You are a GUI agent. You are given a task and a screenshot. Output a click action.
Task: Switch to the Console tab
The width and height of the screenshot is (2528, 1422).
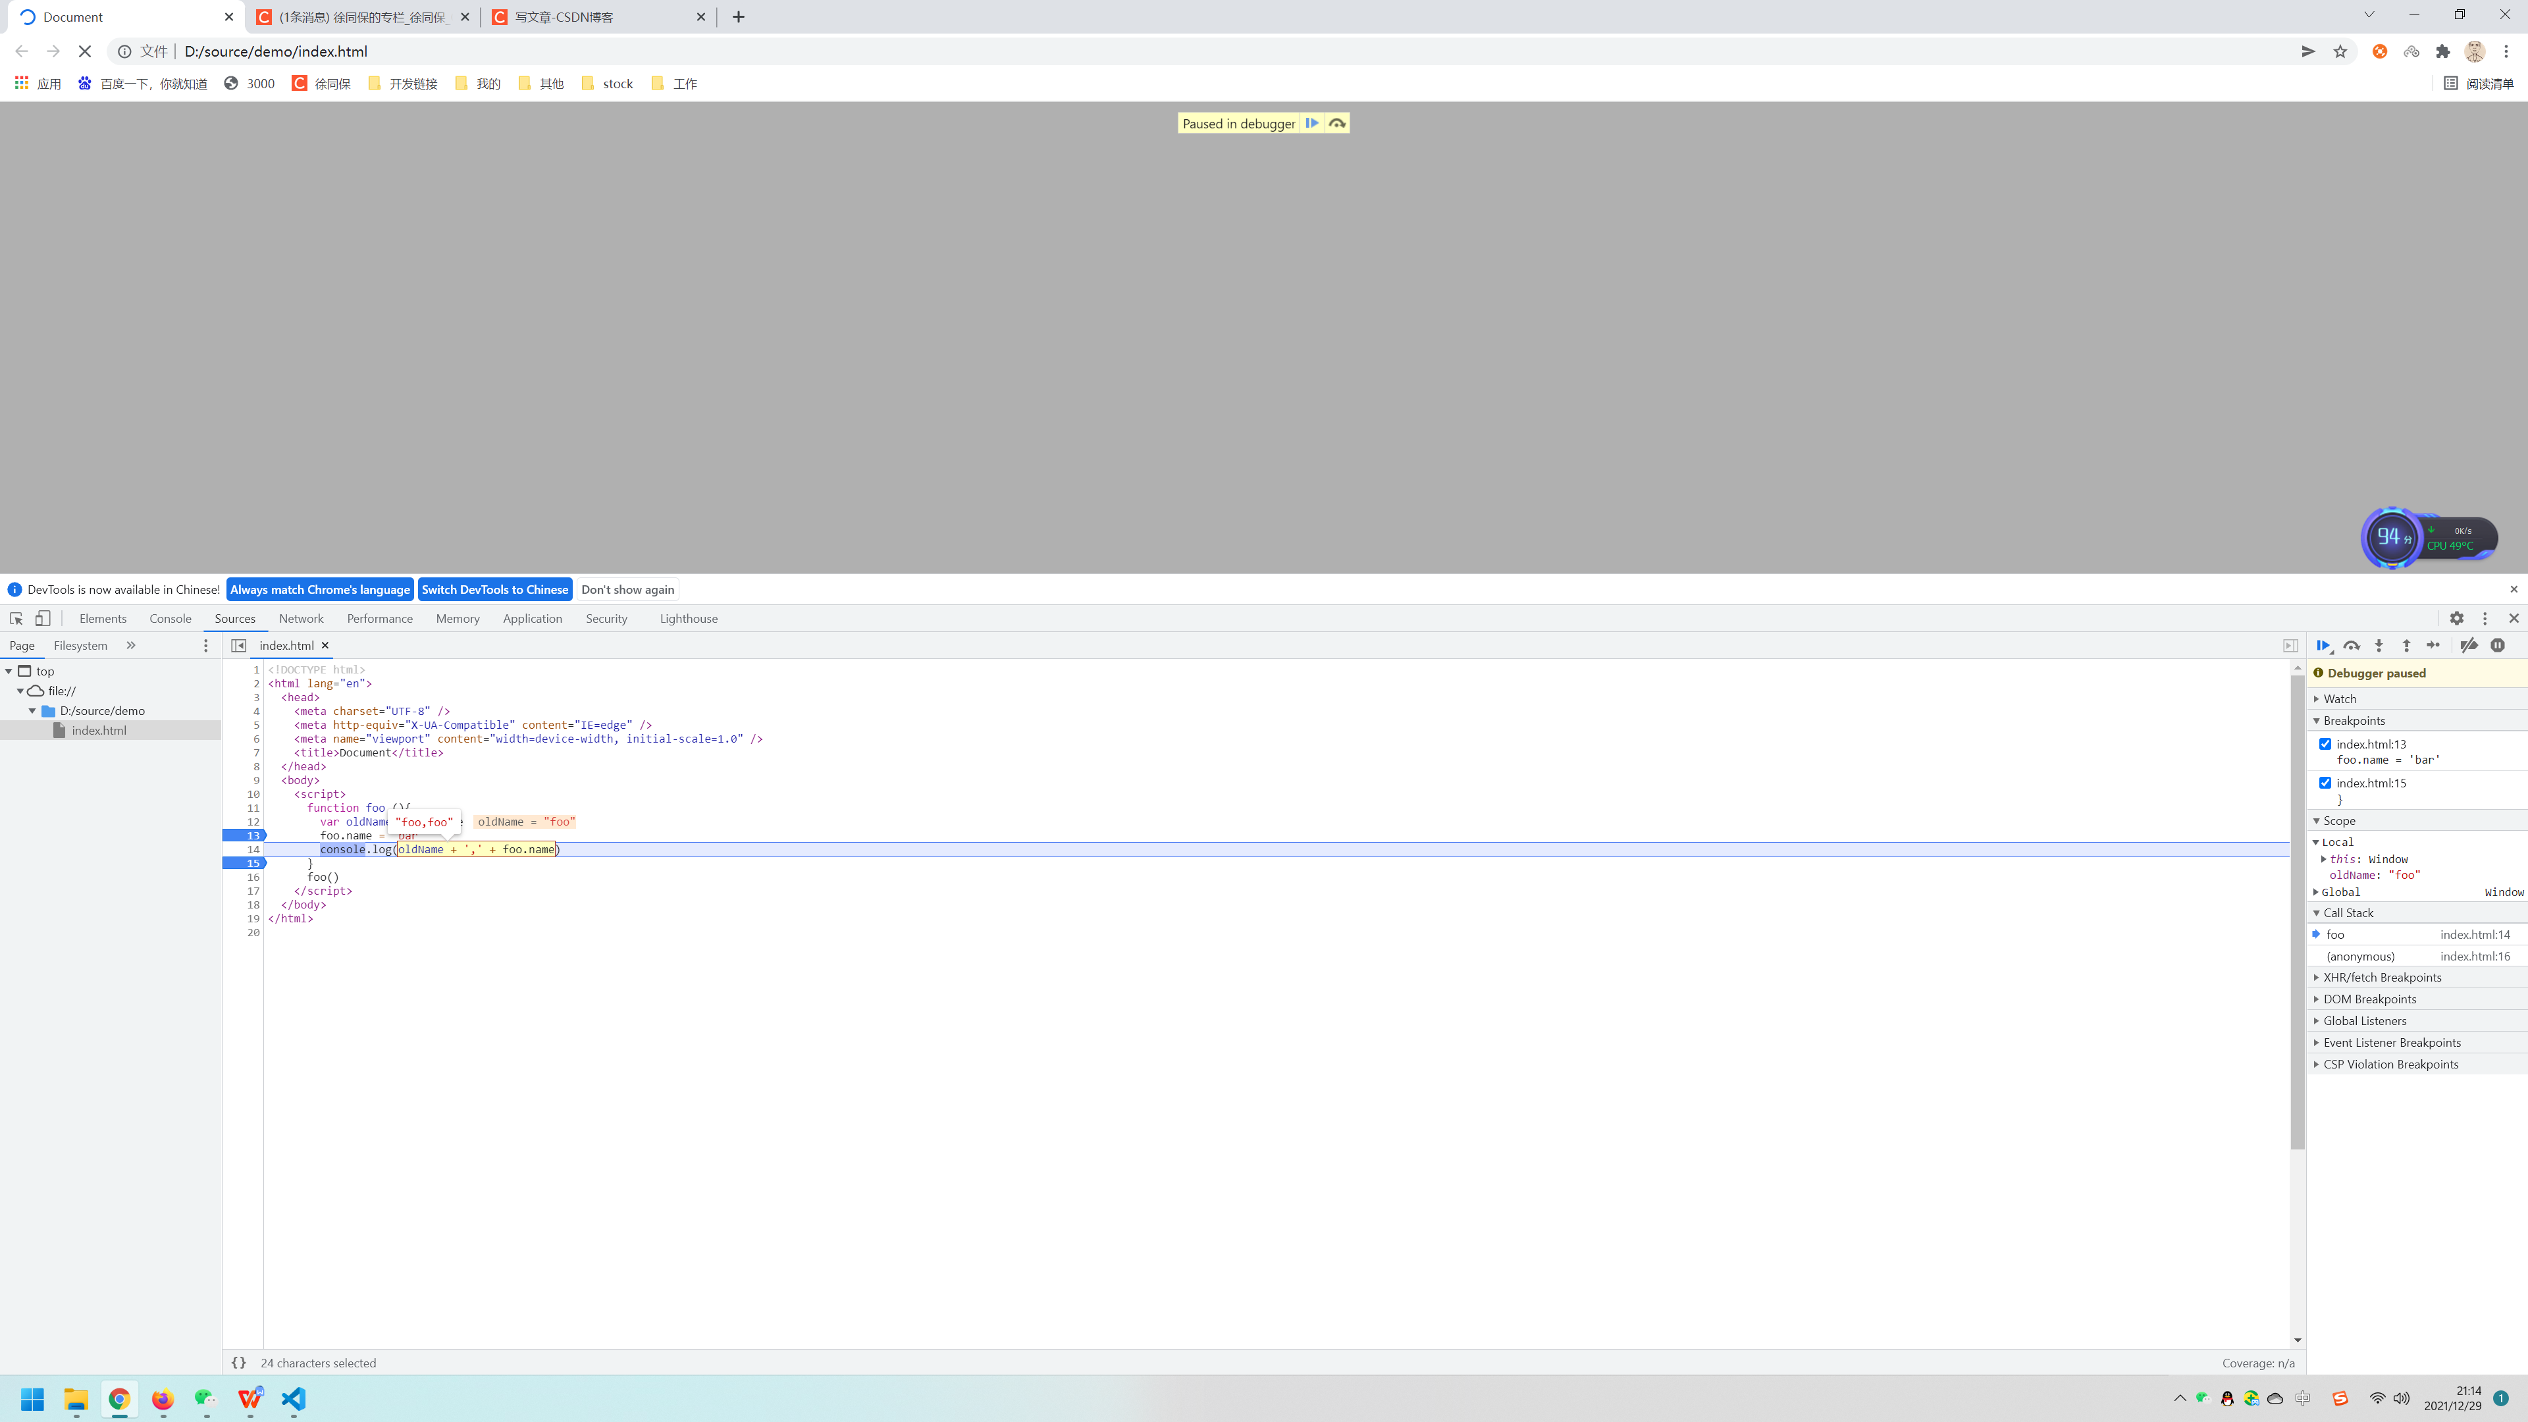pyautogui.click(x=170, y=618)
